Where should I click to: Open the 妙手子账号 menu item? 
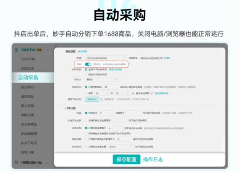pos(29,143)
